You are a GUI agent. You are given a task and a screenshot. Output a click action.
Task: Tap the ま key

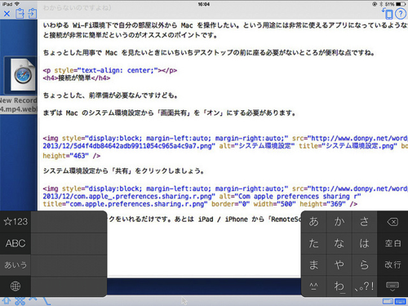[314, 264]
